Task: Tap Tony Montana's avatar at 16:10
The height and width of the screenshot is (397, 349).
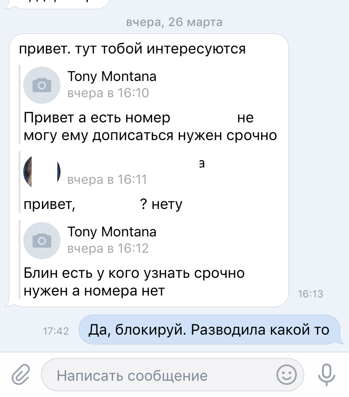Action: coord(42,85)
